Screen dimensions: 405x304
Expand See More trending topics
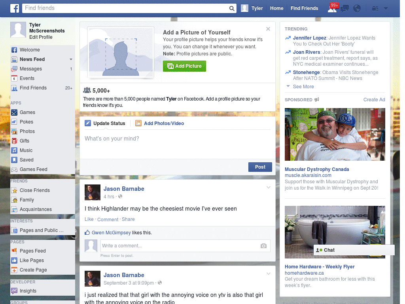click(303, 87)
